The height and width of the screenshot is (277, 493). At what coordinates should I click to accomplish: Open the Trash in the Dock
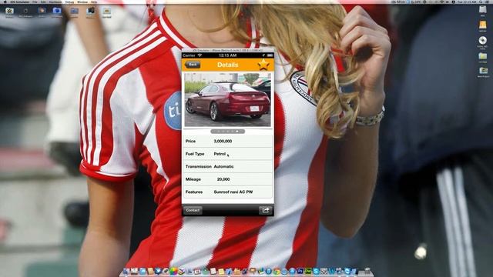click(x=367, y=271)
